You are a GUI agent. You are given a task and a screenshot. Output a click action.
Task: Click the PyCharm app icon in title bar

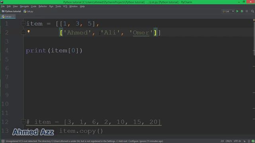pos(2,2)
